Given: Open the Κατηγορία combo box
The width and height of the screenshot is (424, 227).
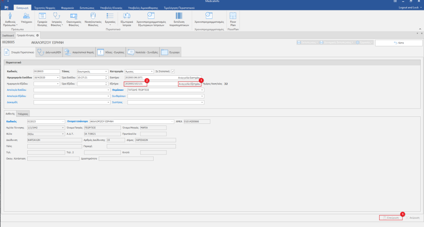Looking at the screenshot, I should [152, 71].
